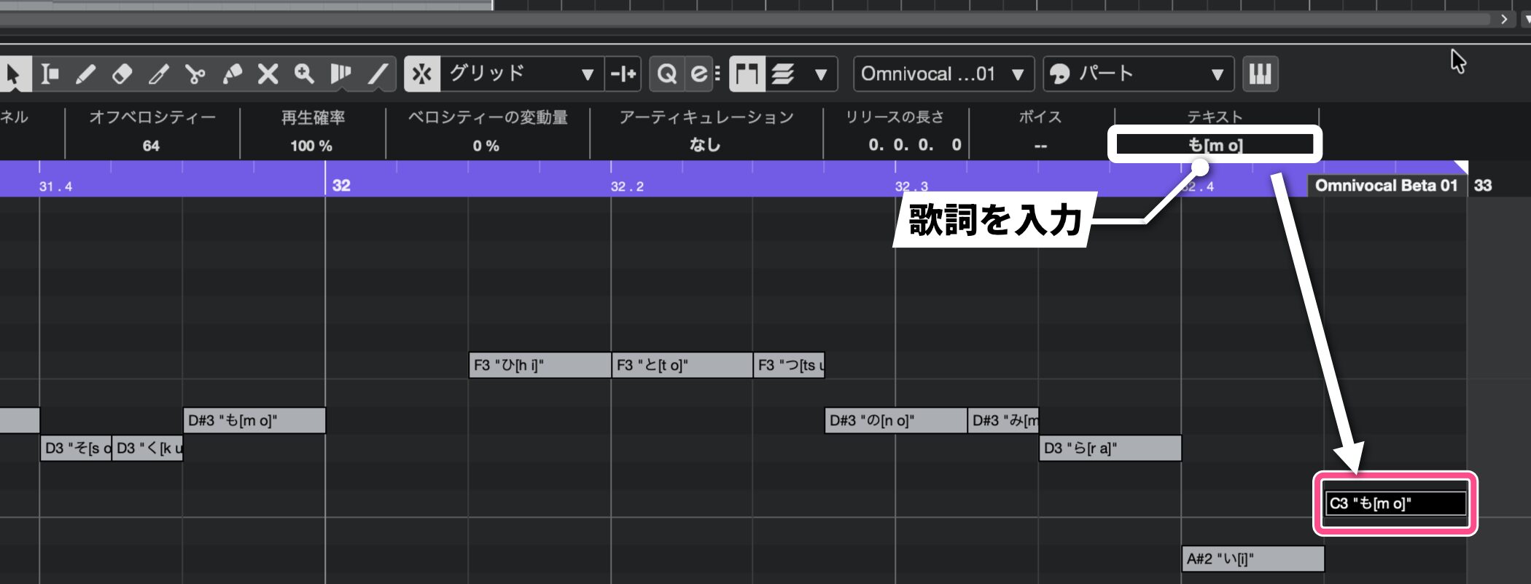Image resolution: width=1531 pixels, height=584 pixels.
Task: Open the Omnivocal ...01 part dropdown
Action: click(x=943, y=74)
